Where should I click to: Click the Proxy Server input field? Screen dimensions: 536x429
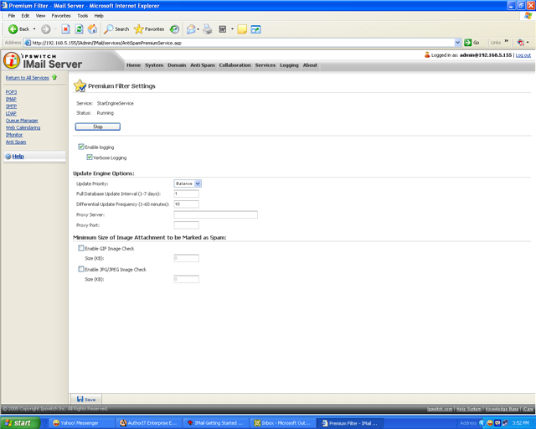click(216, 214)
